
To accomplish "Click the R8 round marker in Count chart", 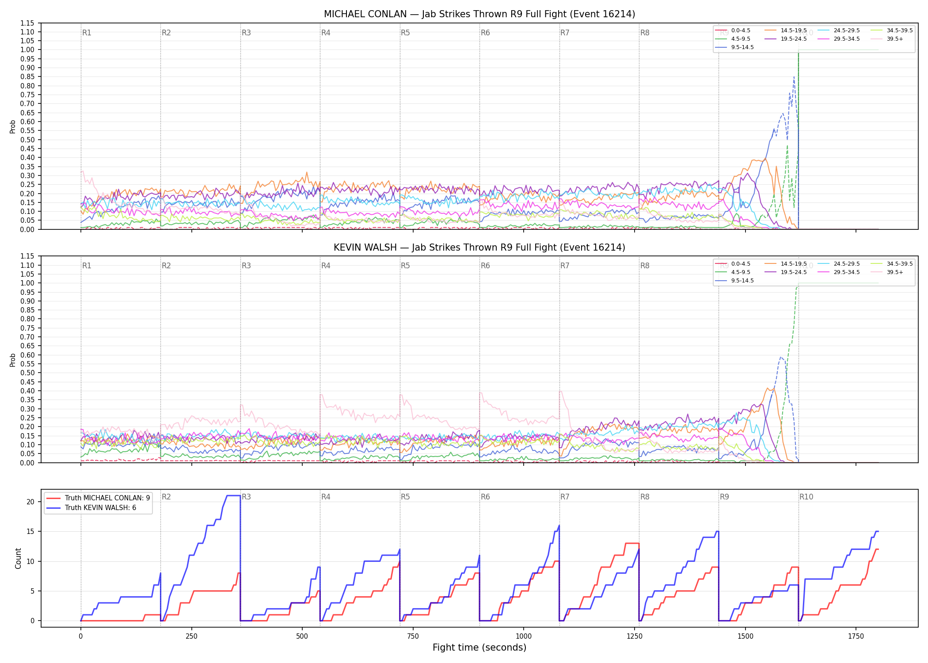I will pyautogui.click(x=645, y=497).
